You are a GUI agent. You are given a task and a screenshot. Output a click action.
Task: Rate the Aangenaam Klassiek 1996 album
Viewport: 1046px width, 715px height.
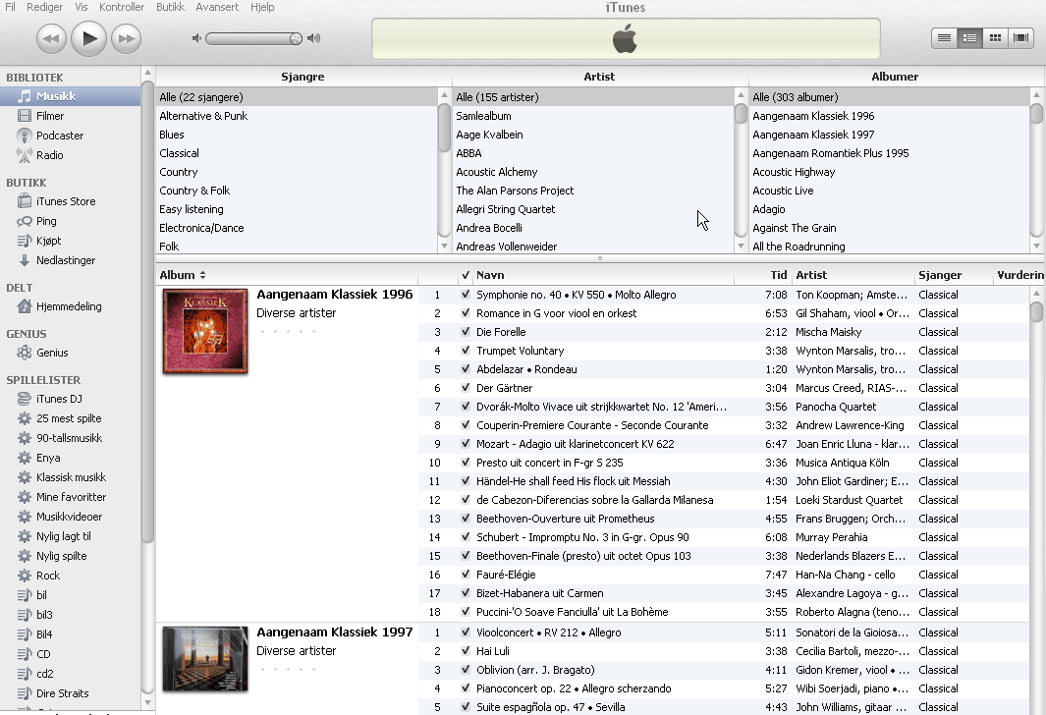point(288,332)
